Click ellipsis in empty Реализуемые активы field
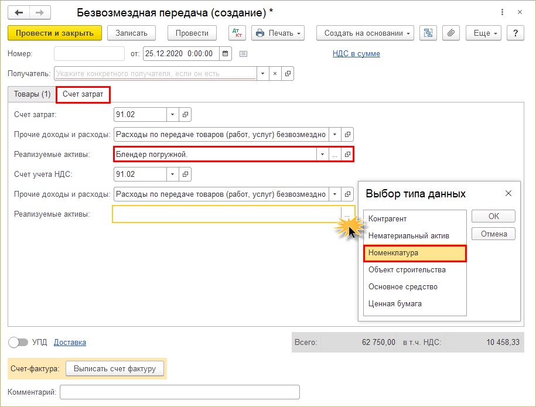The image size is (536, 407). [347, 214]
